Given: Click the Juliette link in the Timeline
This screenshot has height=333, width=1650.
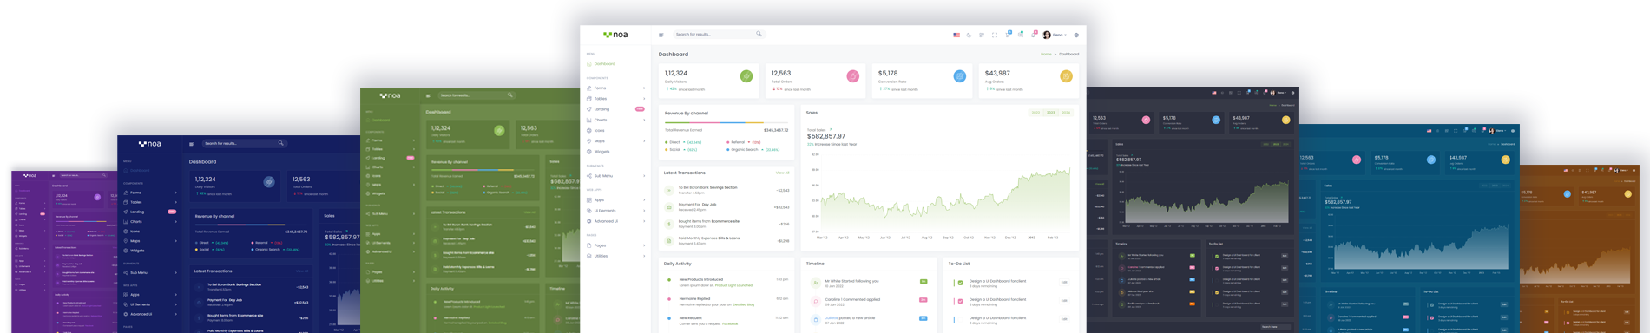Looking at the screenshot, I should [832, 317].
